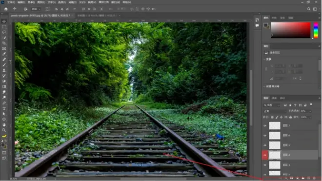
Task: Collapse the 对齐并分布 section
Action: [x=264, y=86]
